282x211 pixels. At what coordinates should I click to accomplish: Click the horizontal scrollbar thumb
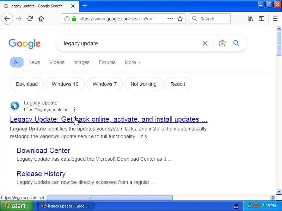tap(109, 198)
